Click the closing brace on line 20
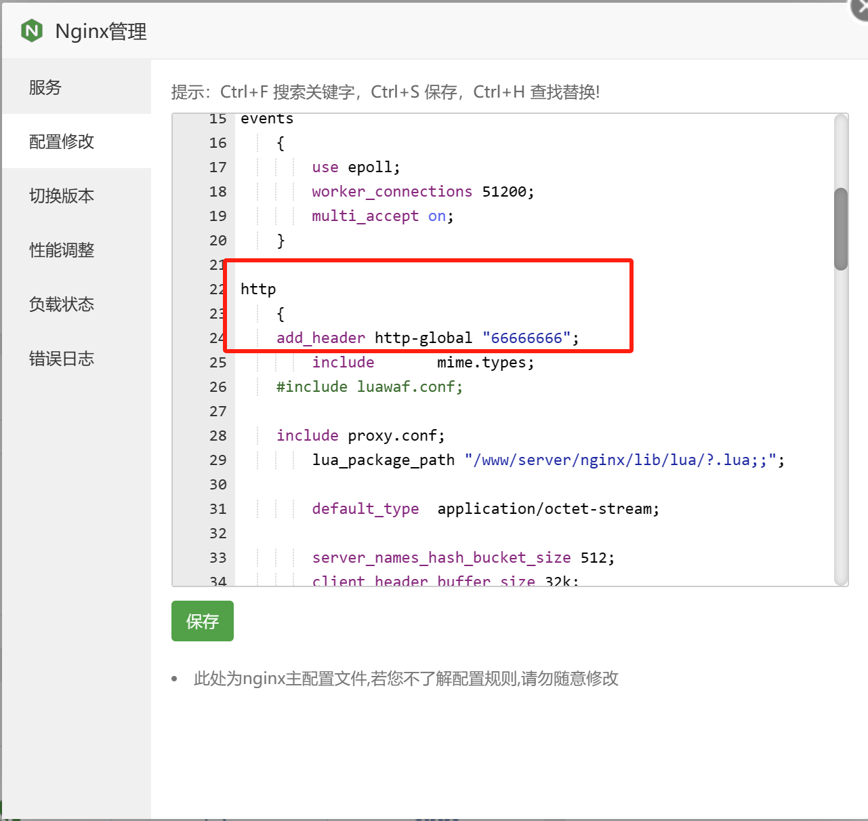This screenshot has height=821, width=868. (x=281, y=241)
